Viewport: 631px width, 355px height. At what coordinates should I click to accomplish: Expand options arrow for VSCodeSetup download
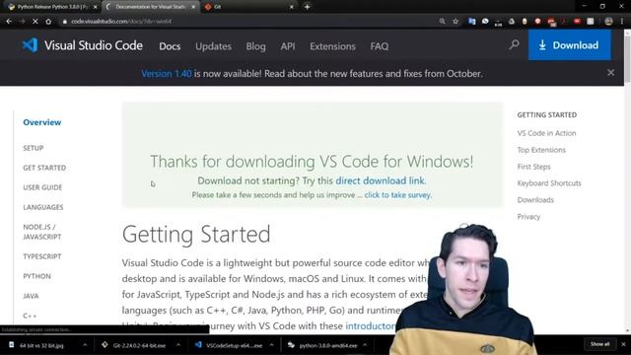[x=271, y=345]
